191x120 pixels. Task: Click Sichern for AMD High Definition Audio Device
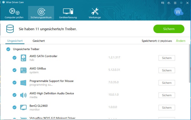(167, 95)
